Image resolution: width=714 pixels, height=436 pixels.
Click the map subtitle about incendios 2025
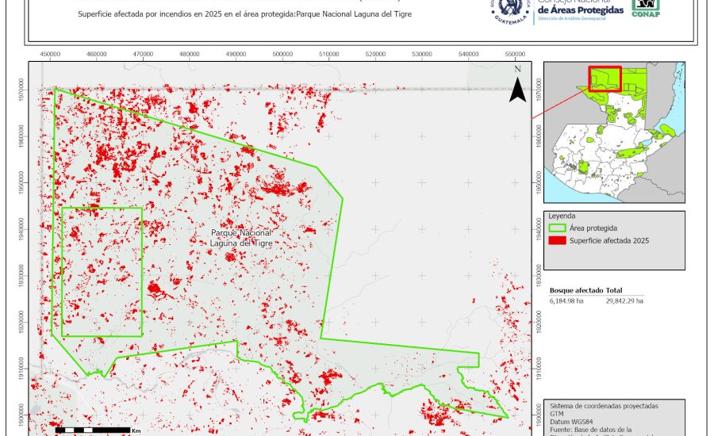point(246,14)
